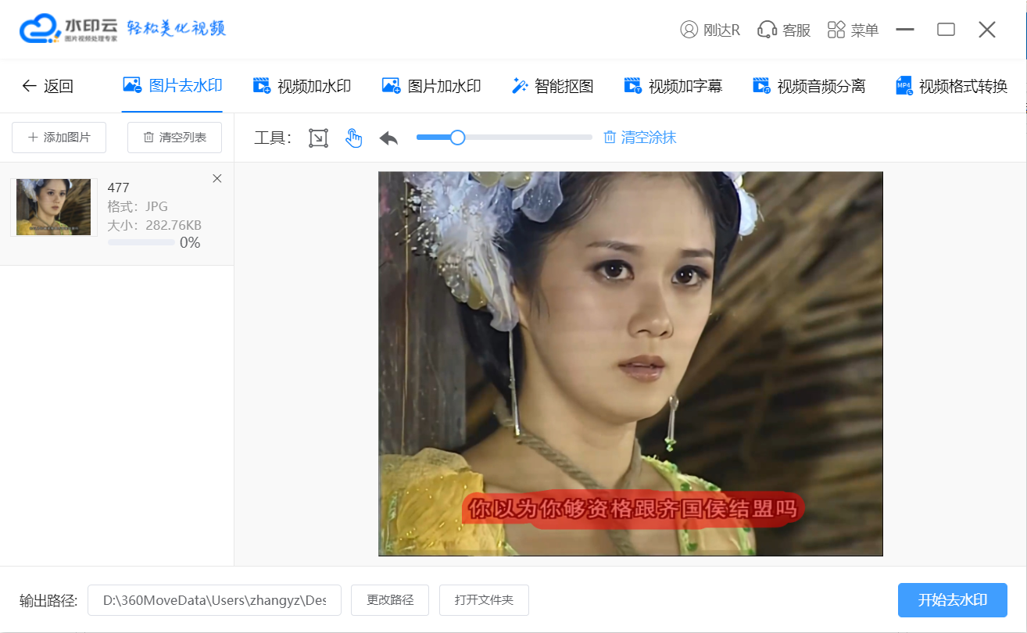Remove image 477 from list
Screen dimensions: 1027x633
(x=217, y=179)
